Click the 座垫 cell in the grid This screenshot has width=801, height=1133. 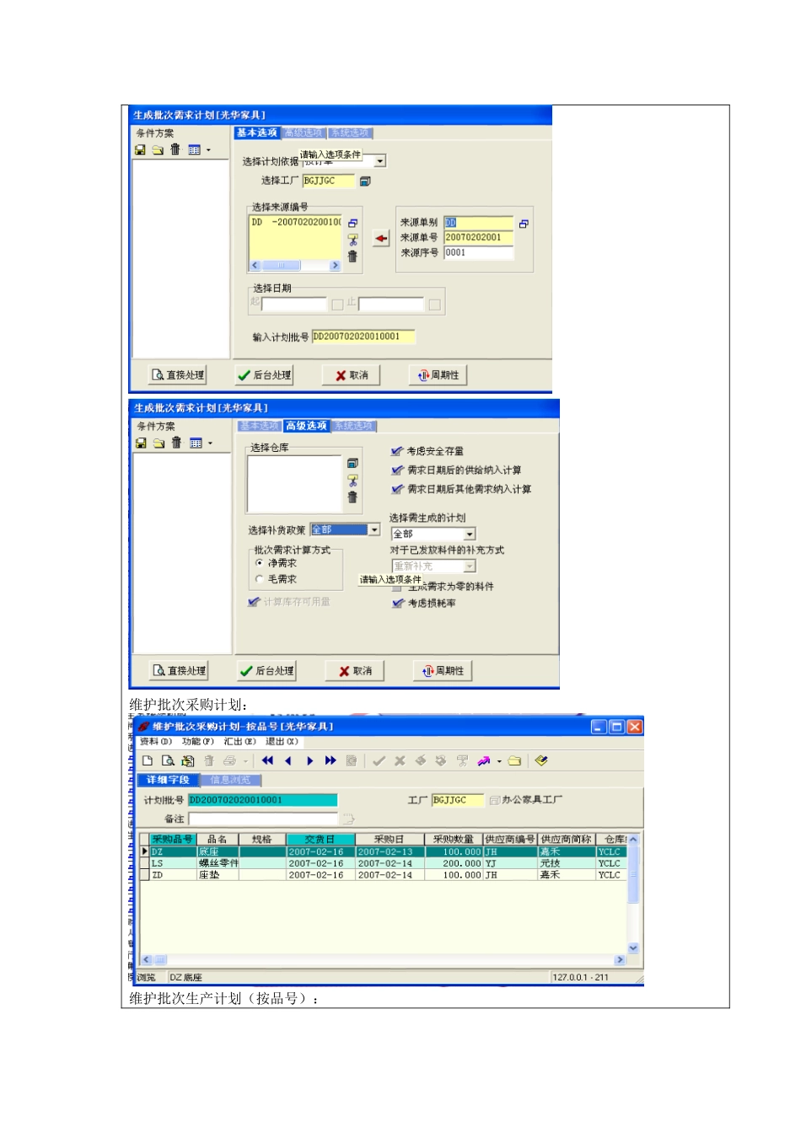218,875
